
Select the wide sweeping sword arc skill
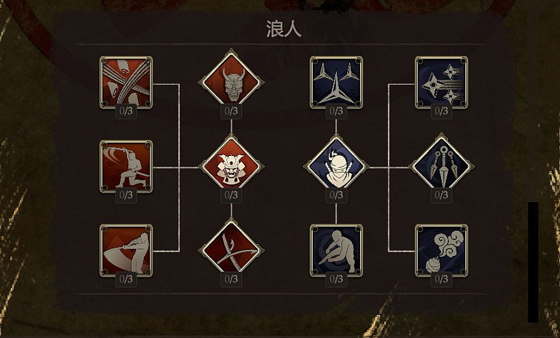pos(126,251)
